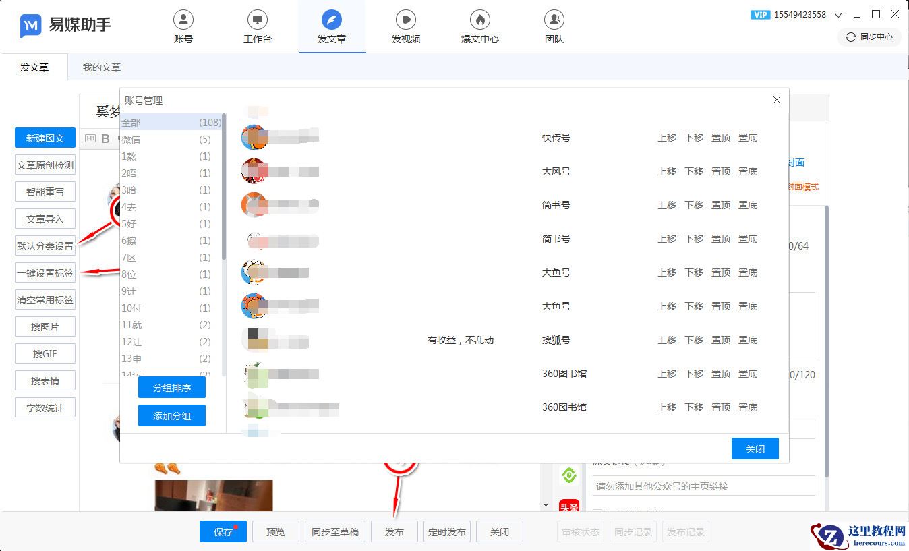Click the 发布 publish button
This screenshot has height=551, width=909.
(x=394, y=531)
